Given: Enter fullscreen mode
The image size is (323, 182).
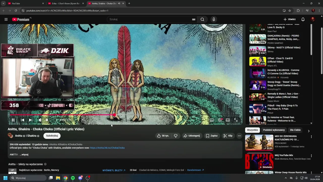Looking at the screenshot, I should 236,120.
